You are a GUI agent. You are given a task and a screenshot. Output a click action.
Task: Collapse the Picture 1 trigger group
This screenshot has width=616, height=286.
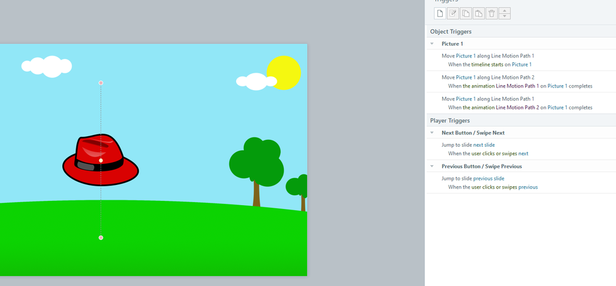pos(432,44)
